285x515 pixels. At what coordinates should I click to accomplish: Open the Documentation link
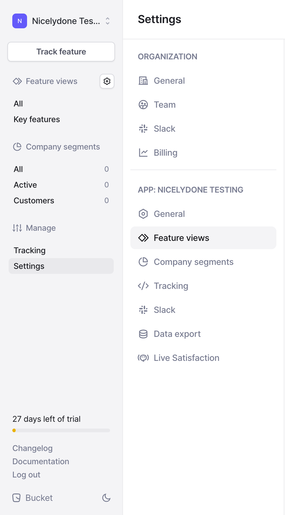pyautogui.click(x=41, y=461)
